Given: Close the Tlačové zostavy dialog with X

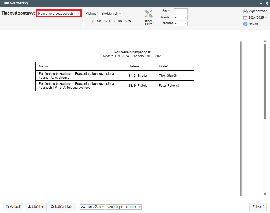Looking at the screenshot, I should coord(266,3).
